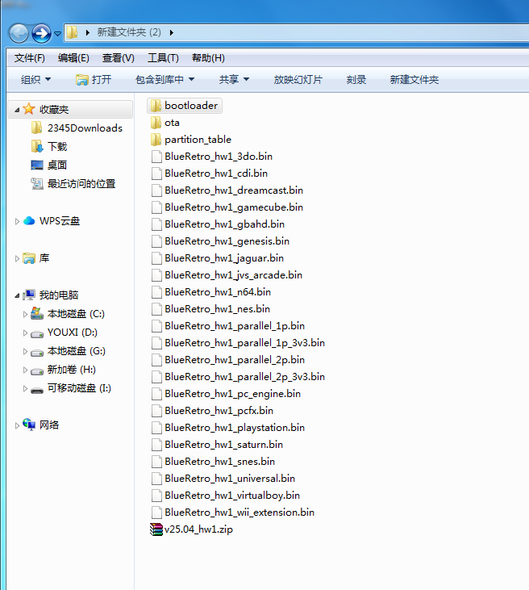Screen dimensions: 529x590
Task: Select the 我的电脑 computer icon
Action: [29, 295]
